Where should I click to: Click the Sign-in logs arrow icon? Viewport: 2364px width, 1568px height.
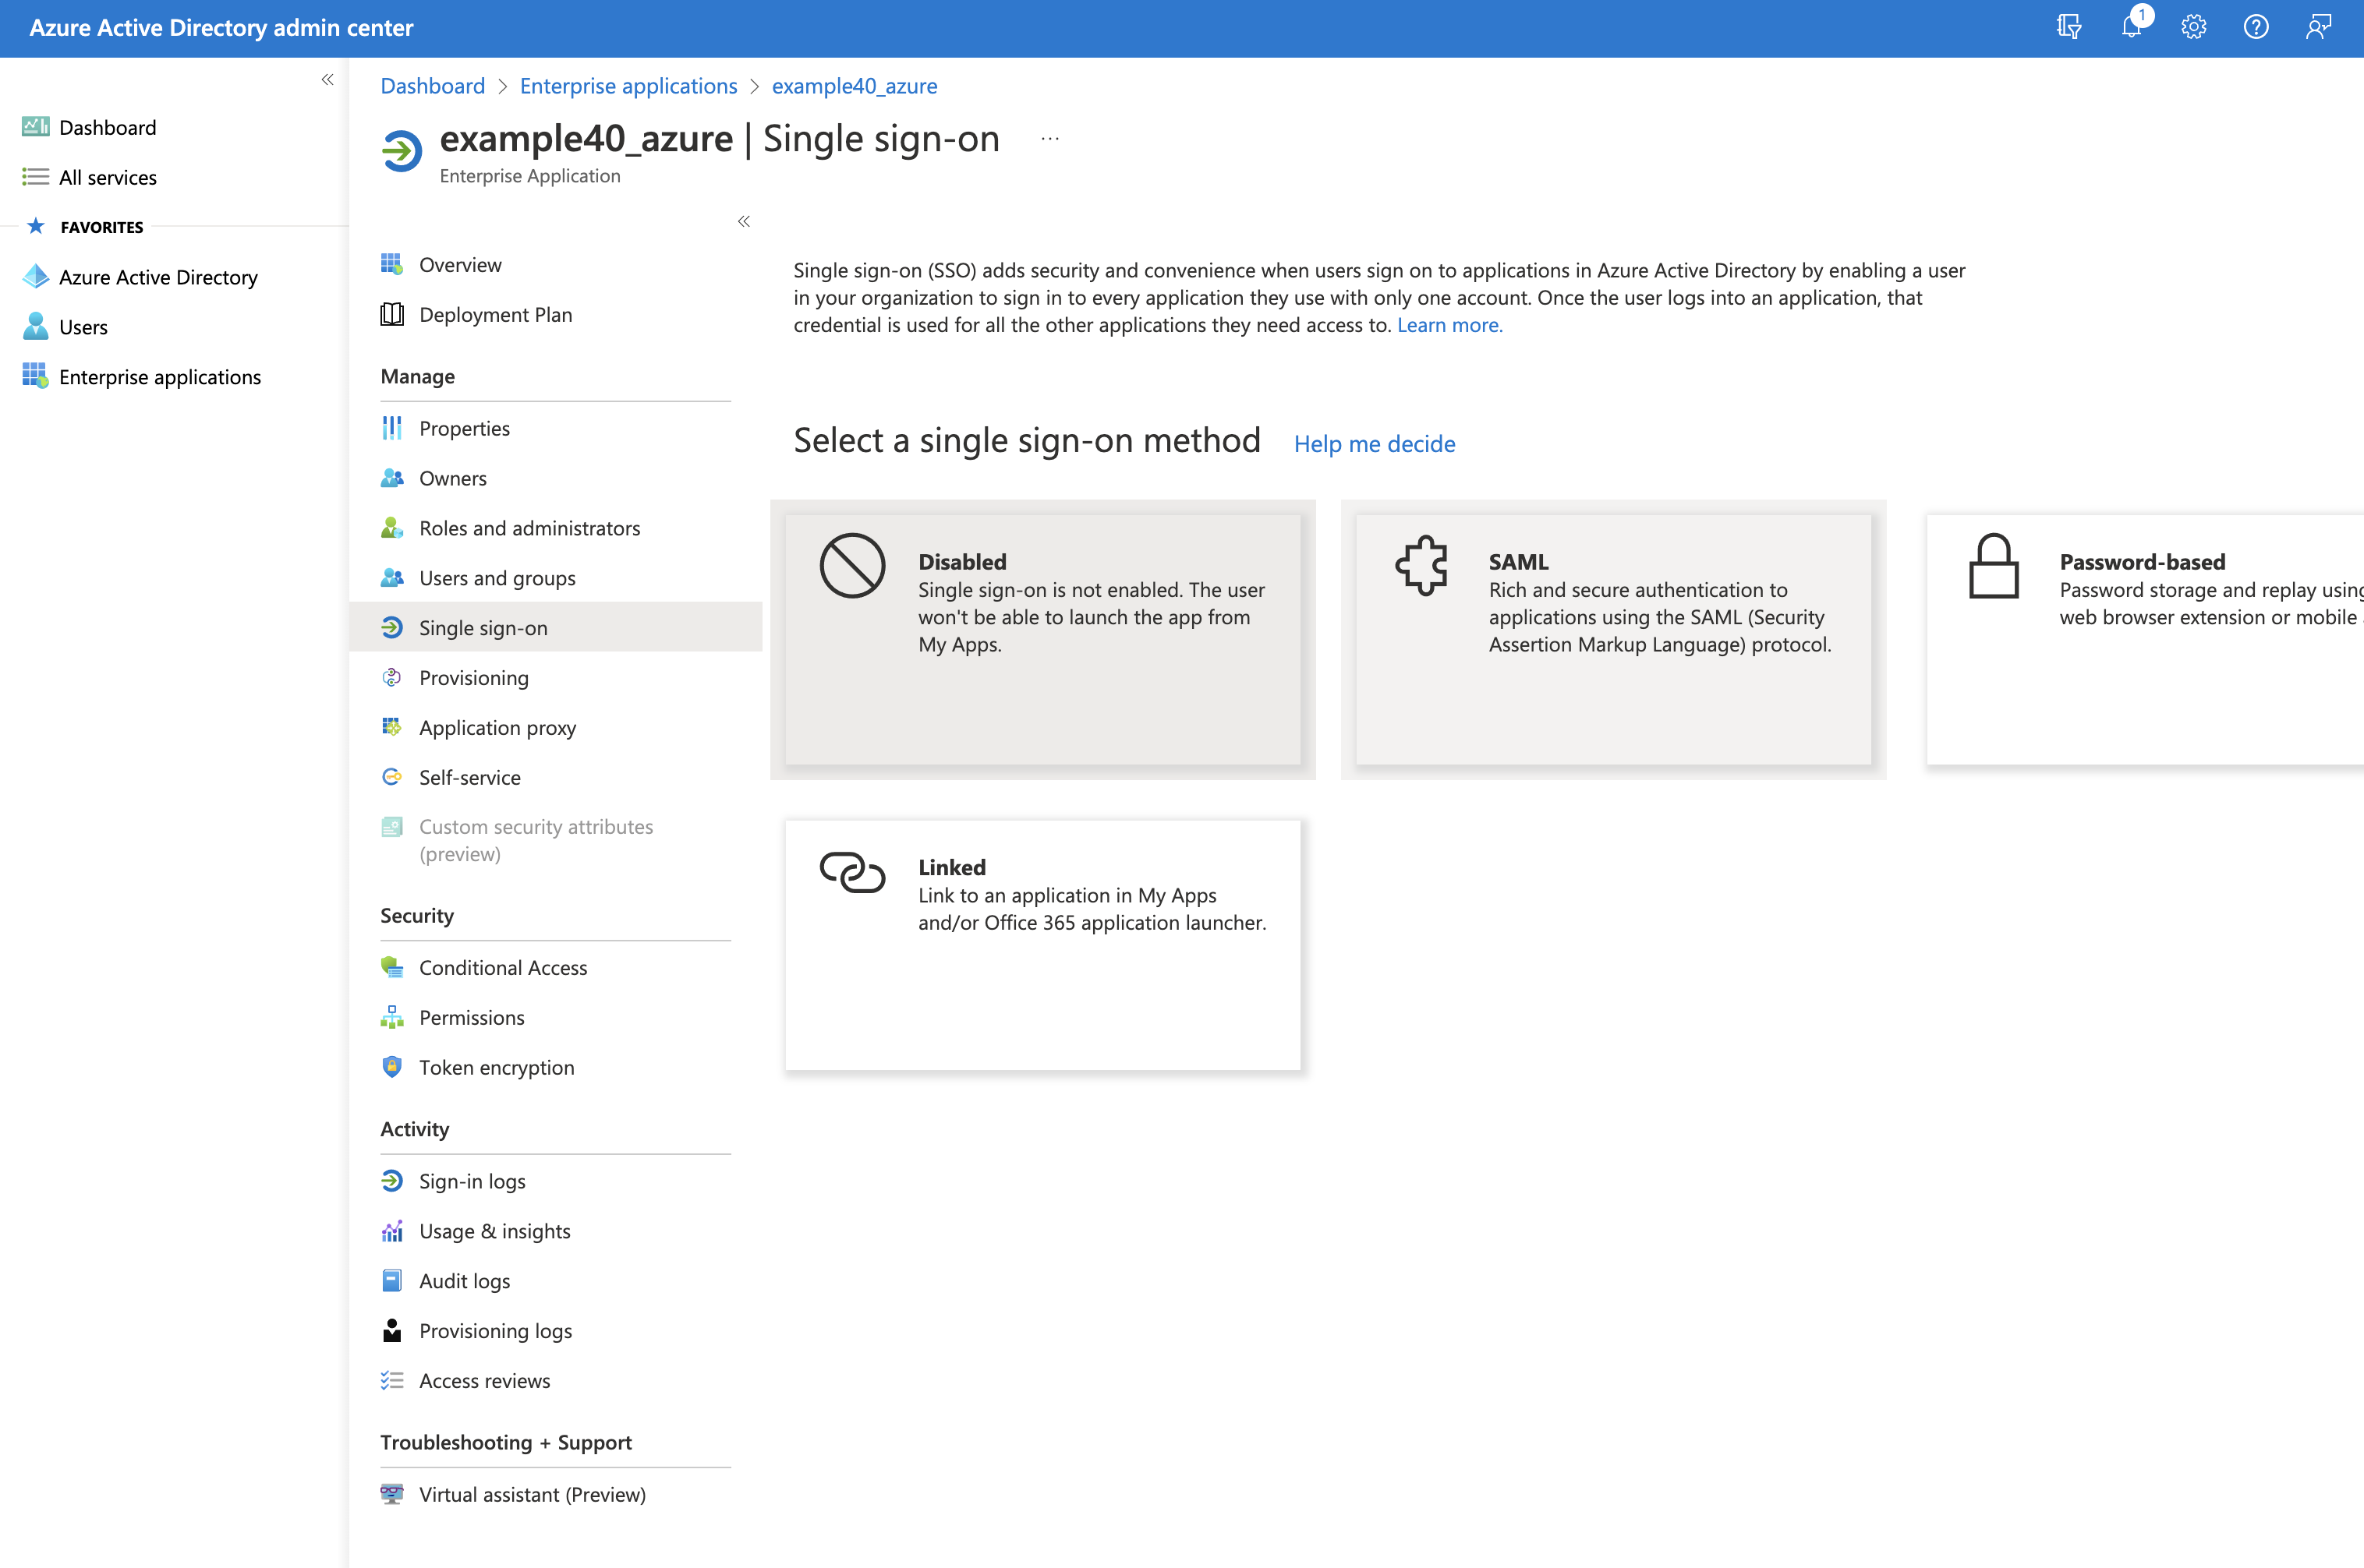(x=392, y=1181)
